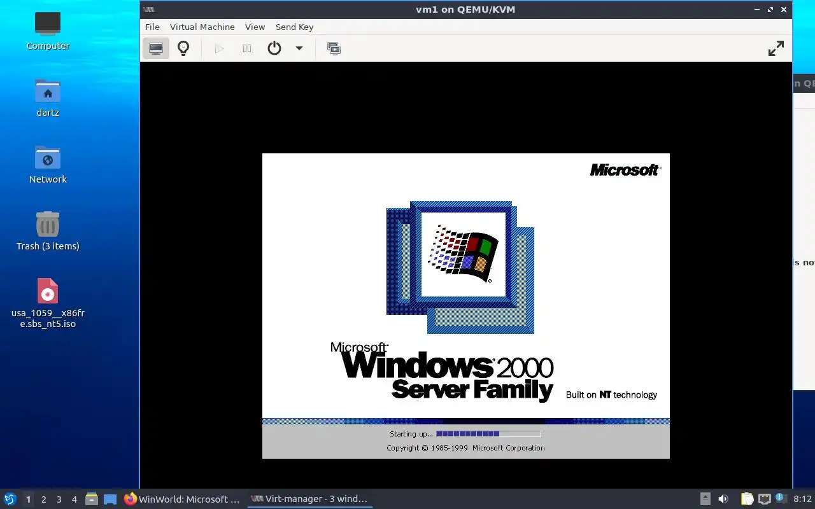This screenshot has height=509, width=815.
Task: Open the Send Key menu
Action: (294, 27)
